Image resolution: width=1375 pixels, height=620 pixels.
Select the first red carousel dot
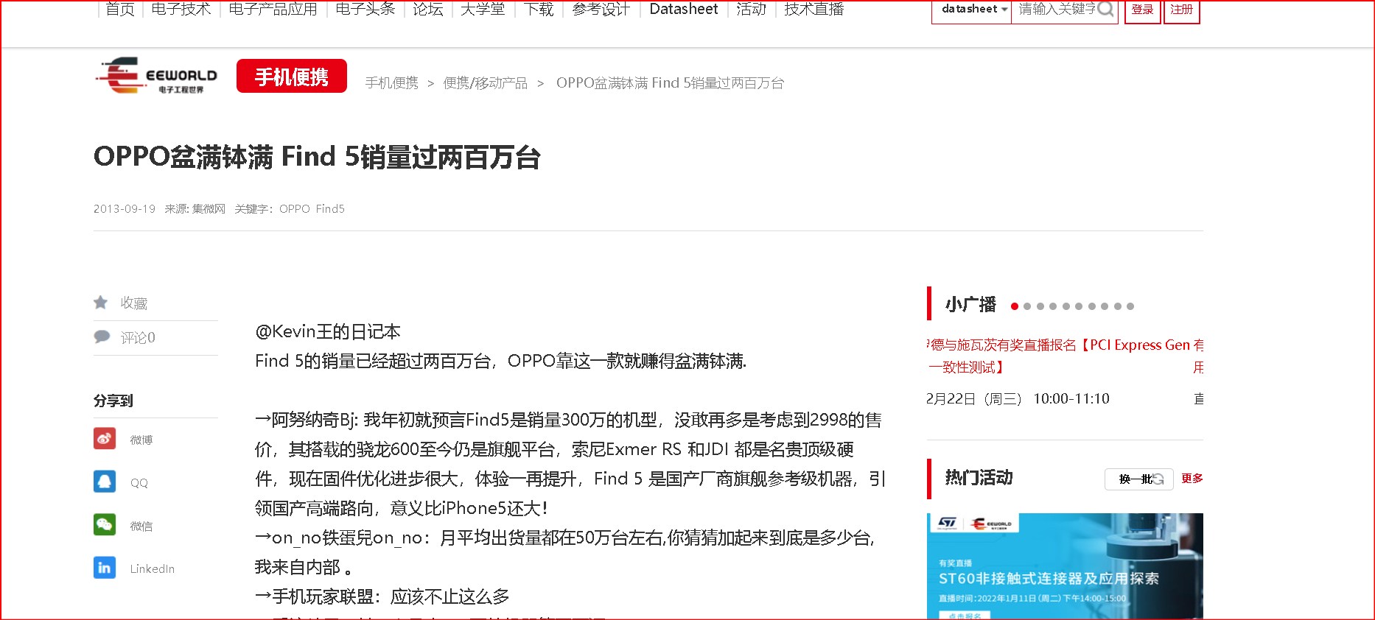pyautogui.click(x=1015, y=306)
